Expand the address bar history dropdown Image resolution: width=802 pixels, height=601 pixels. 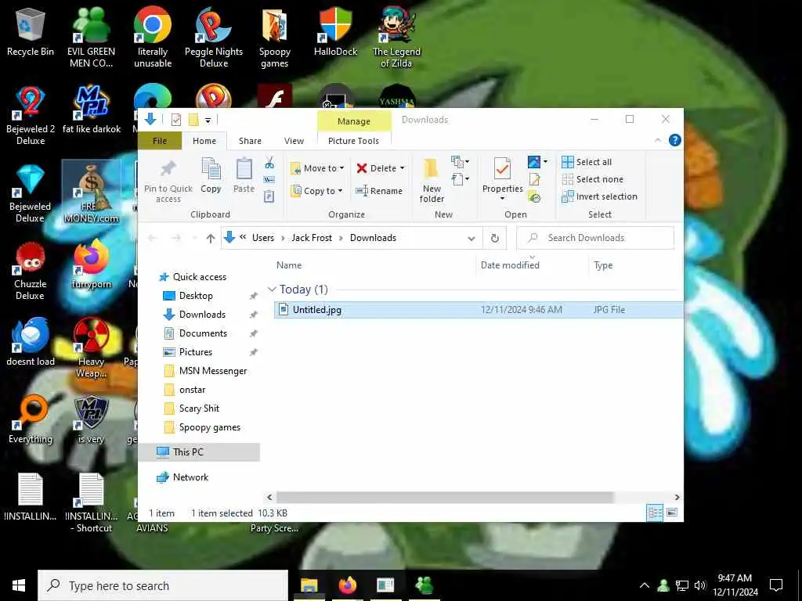[471, 238]
